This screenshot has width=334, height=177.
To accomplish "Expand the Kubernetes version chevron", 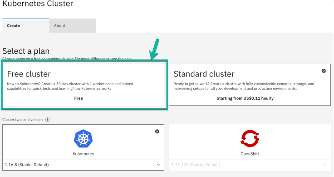I will 158,165.
